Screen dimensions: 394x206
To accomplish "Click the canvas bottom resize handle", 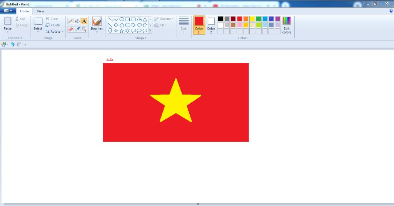I will coord(198,204).
